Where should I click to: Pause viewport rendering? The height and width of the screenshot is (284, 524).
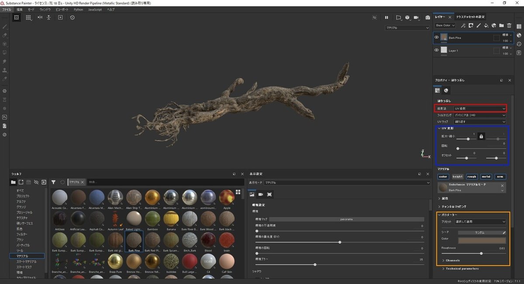coord(386,17)
